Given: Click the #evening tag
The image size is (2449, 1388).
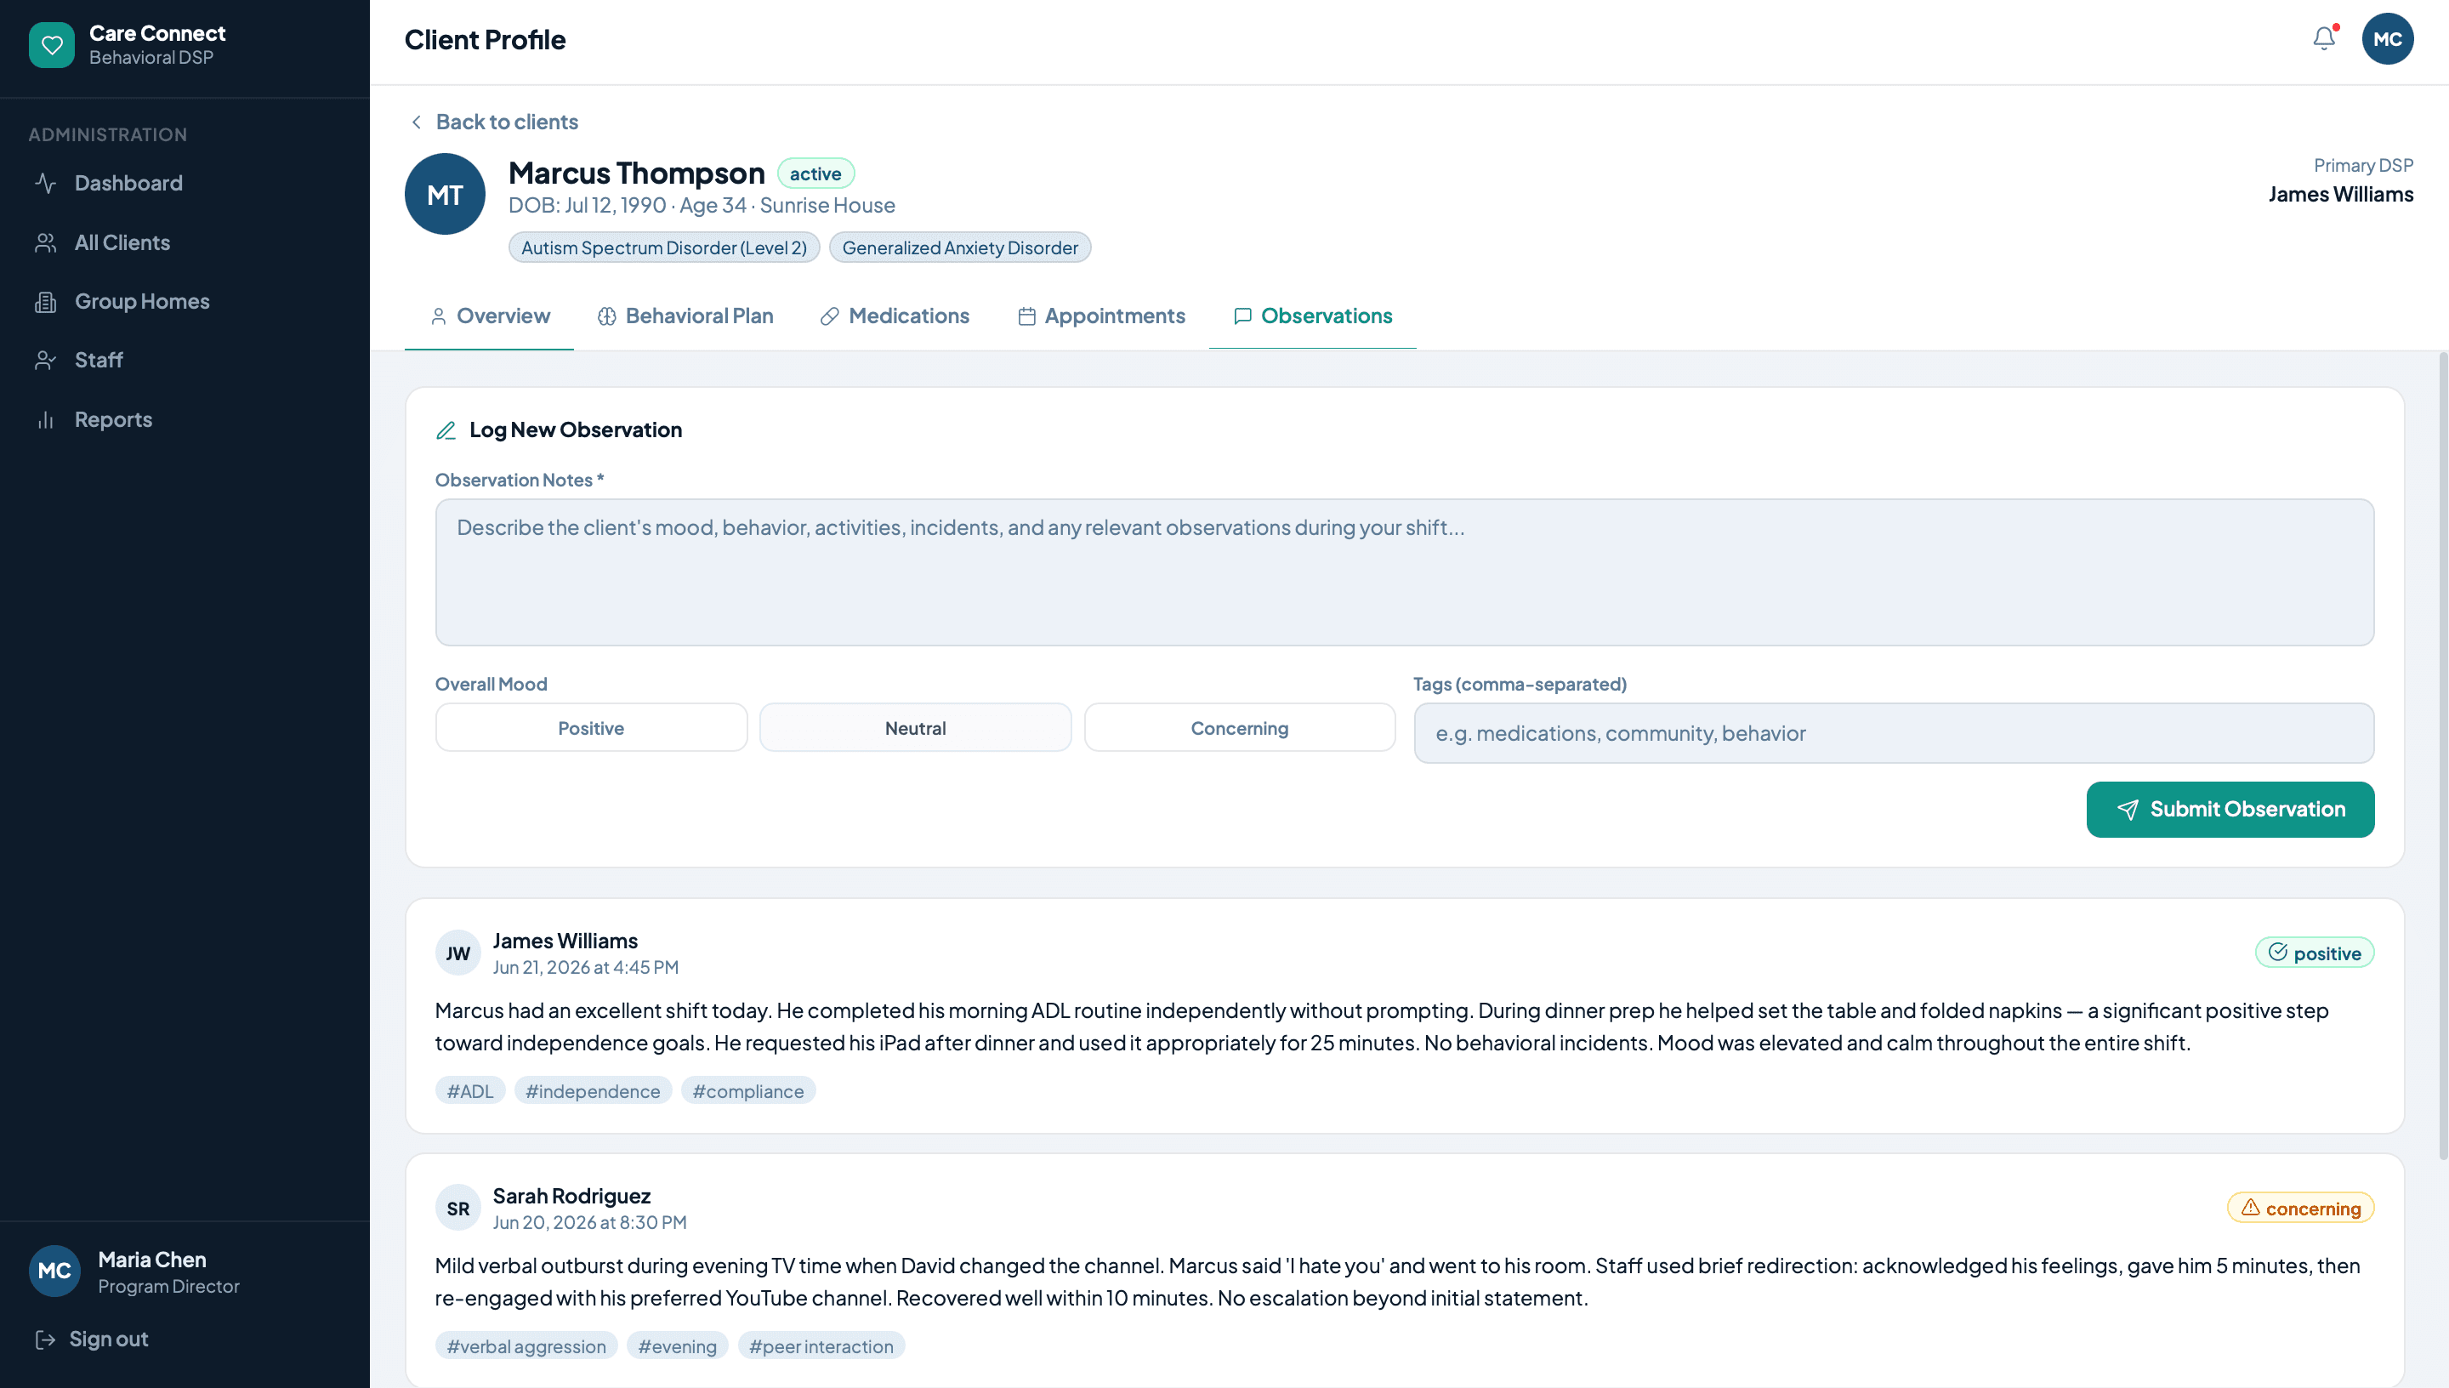Looking at the screenshot, I should point(678,1346).
